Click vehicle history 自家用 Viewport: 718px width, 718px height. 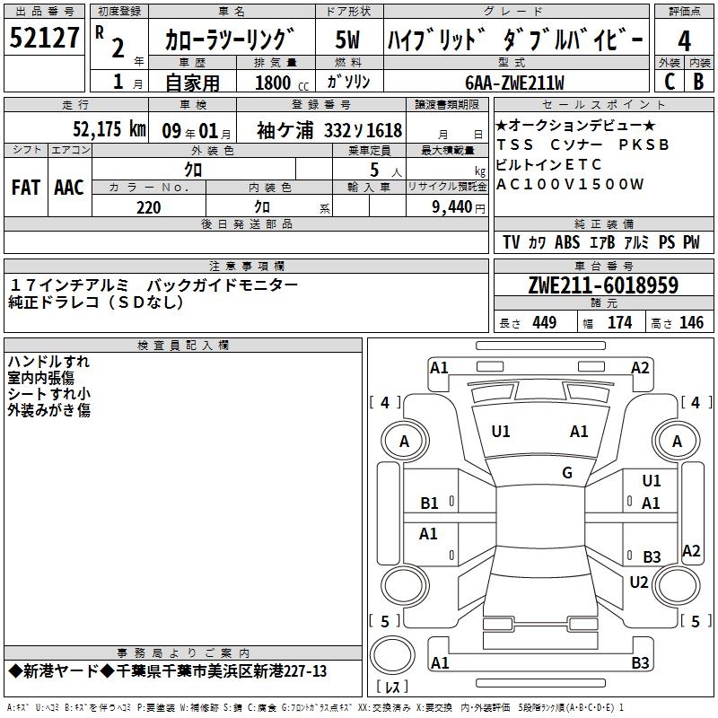click(x=192, y=83)
